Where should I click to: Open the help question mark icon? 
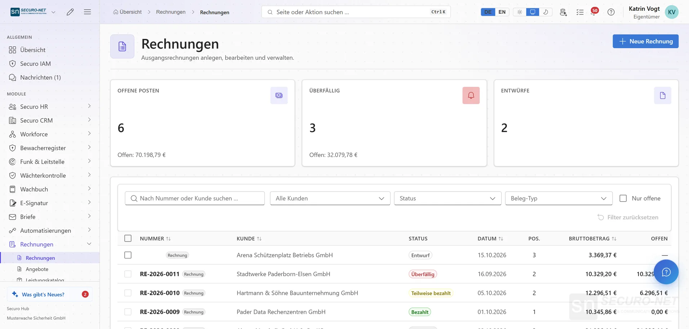tap(611, 12)
